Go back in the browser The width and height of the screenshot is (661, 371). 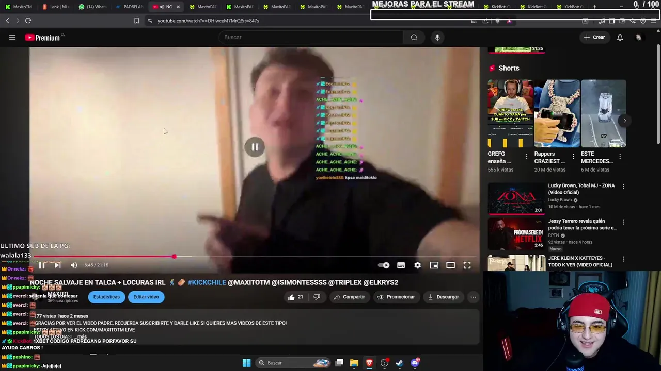pyautogui.click(x=7, y=21)
